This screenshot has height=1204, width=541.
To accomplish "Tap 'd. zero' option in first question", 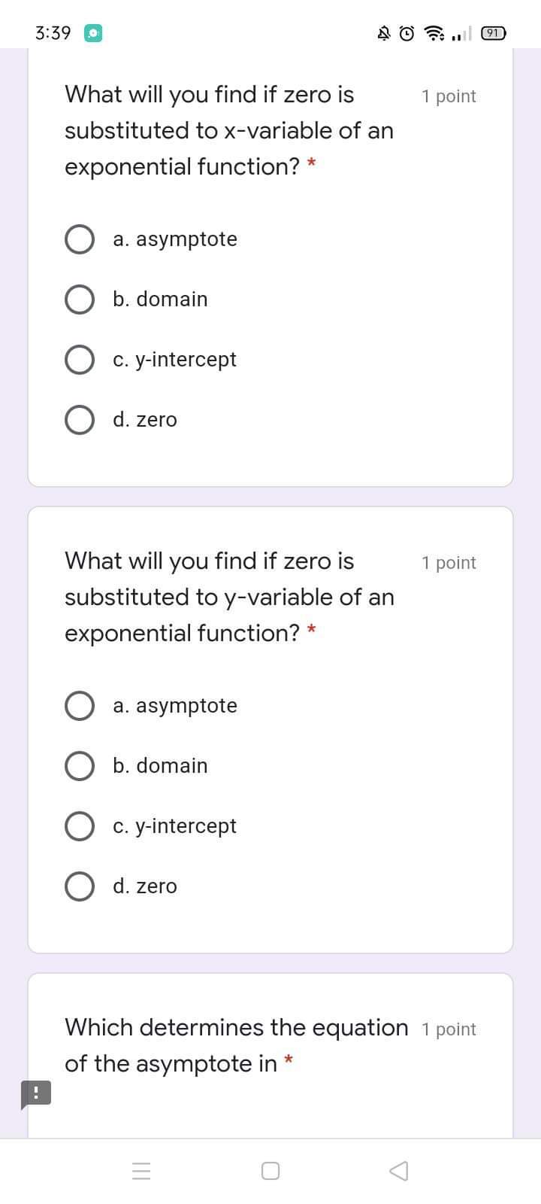I will [80, 419].
